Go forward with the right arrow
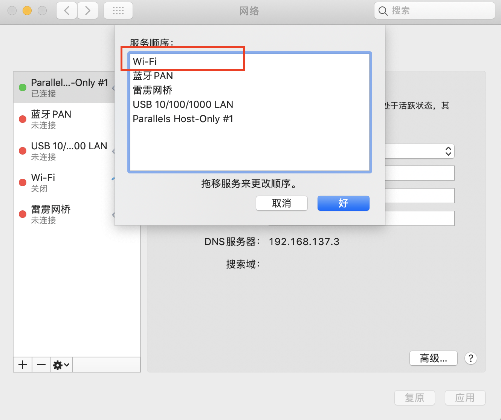Image resolution: width=501 pixels, height=420 pixels. (88, 11)
